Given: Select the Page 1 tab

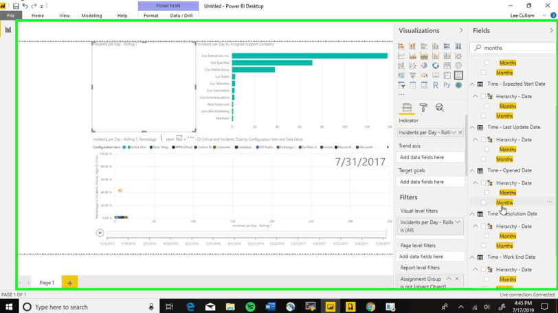Looking at the screenshot, I should click(x=47, y=283).
